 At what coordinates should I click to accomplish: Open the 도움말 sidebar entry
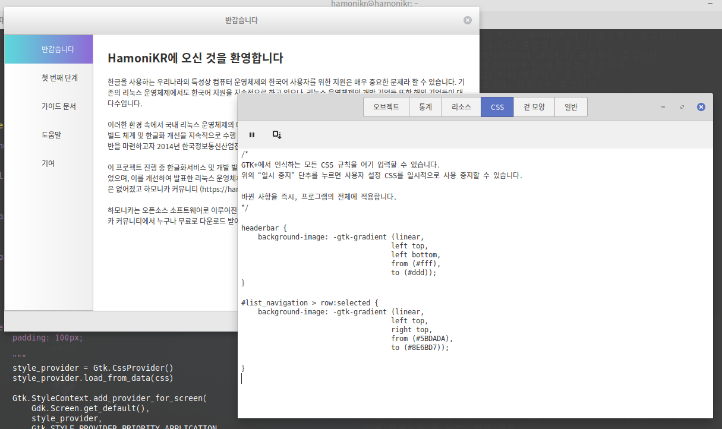tap(49, 135)
